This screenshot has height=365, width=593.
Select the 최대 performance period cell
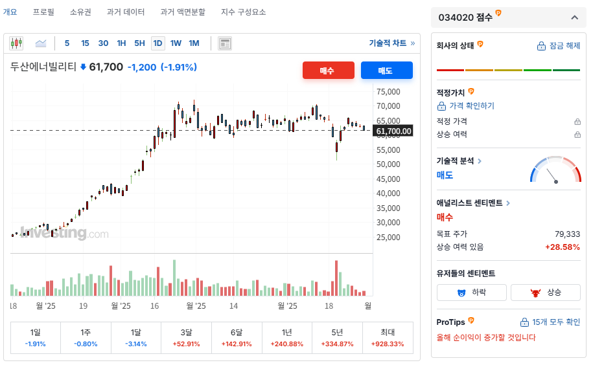click(x=388, y=338)
